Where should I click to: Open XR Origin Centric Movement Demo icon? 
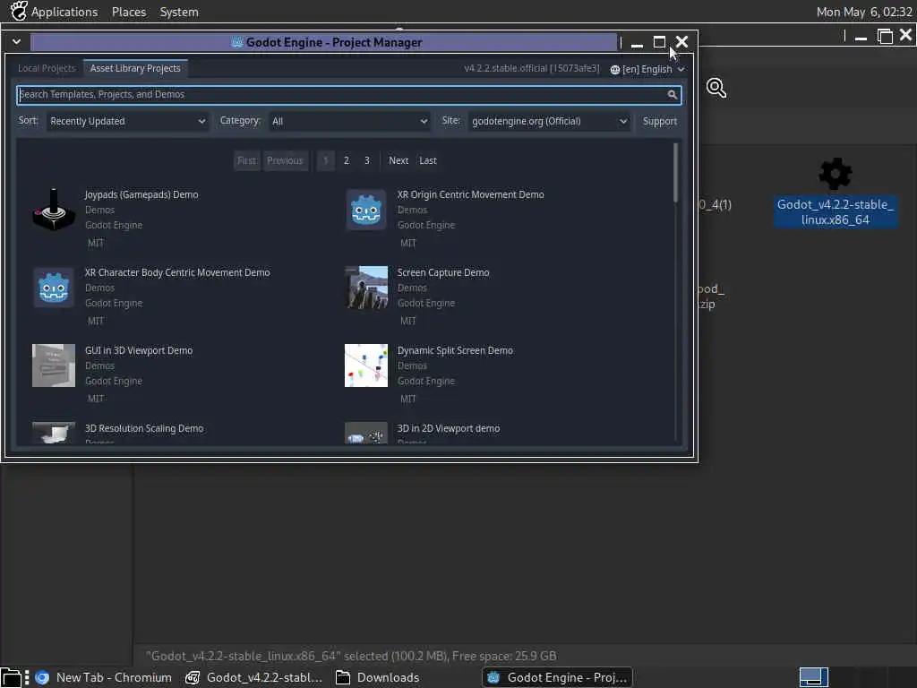click(x=366, y=210)
